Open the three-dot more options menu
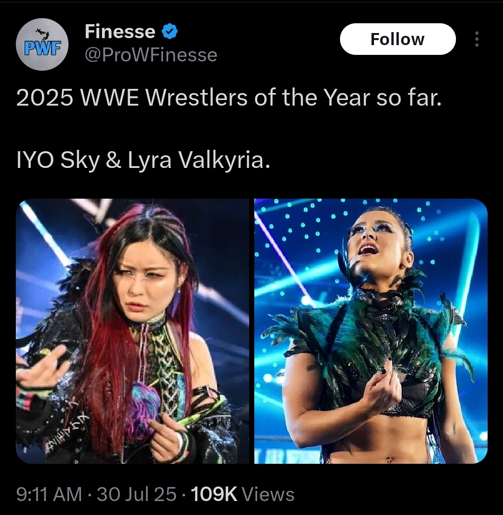 [477, 39]
